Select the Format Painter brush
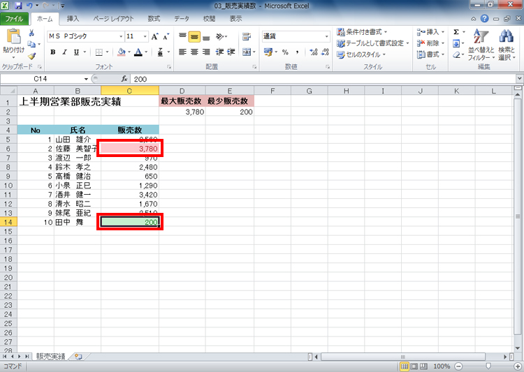Screen dimensions: 524x372 31,56
